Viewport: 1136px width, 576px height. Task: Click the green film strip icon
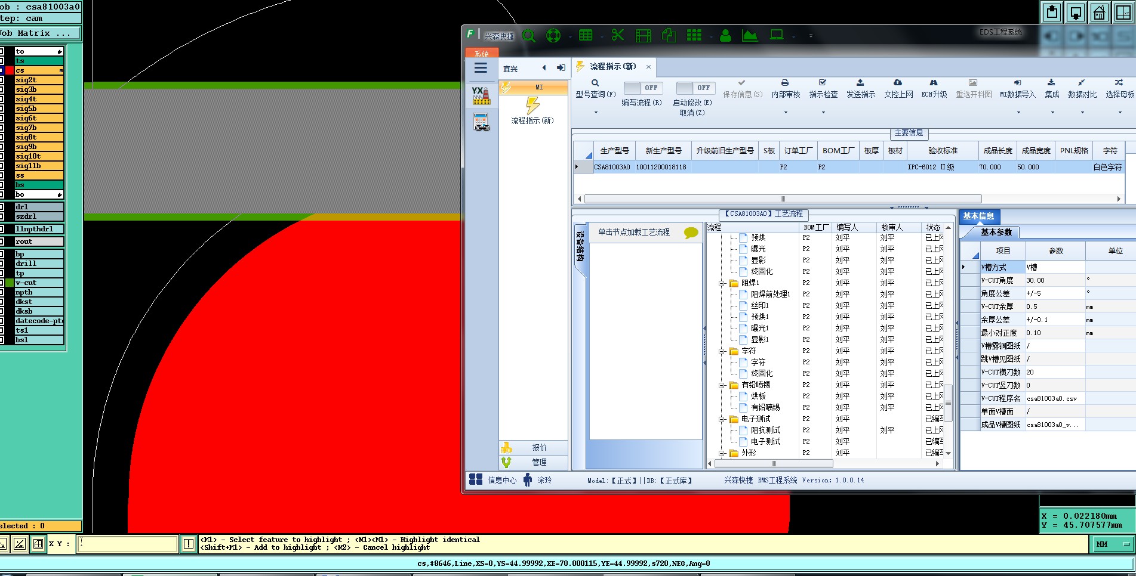643,36
